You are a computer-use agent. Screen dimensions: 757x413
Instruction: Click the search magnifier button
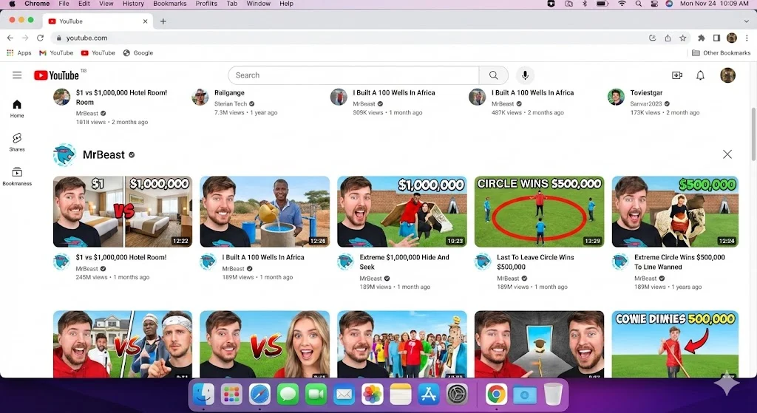[493, 75]
